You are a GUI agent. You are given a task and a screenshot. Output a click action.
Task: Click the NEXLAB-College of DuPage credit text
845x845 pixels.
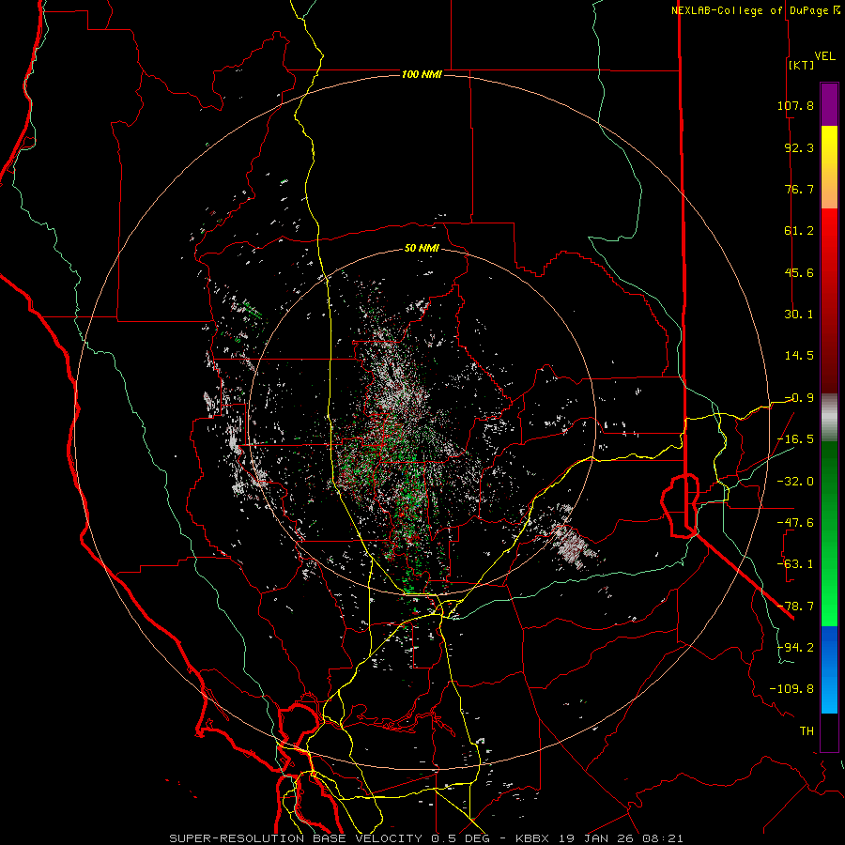[751, 10]
